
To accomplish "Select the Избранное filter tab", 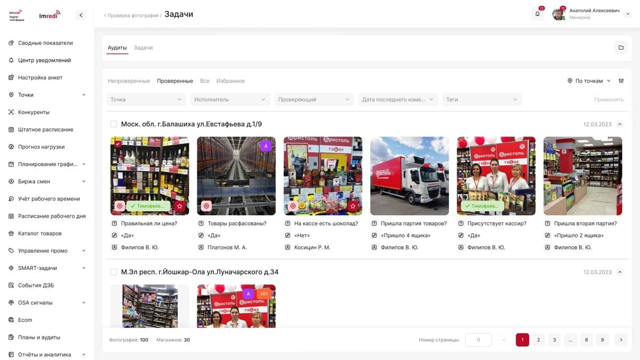I will [230, 81].
